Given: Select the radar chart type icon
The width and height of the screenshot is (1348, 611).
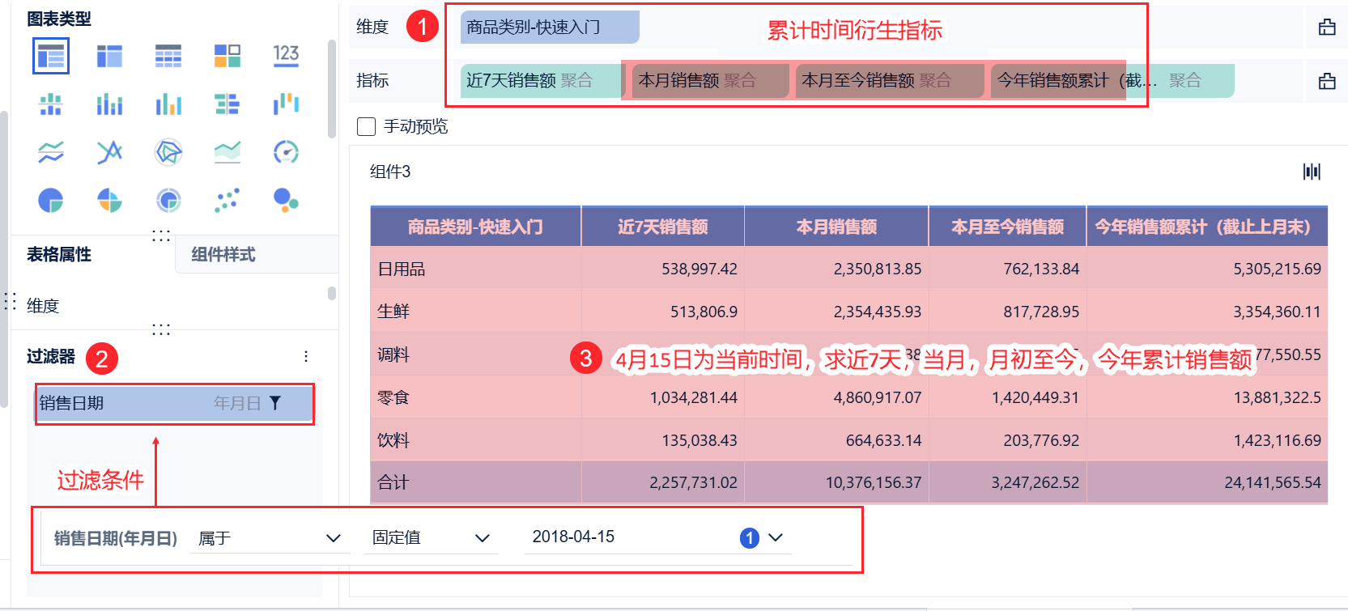Looking at the screenshot, I should (x=168, y=152).
